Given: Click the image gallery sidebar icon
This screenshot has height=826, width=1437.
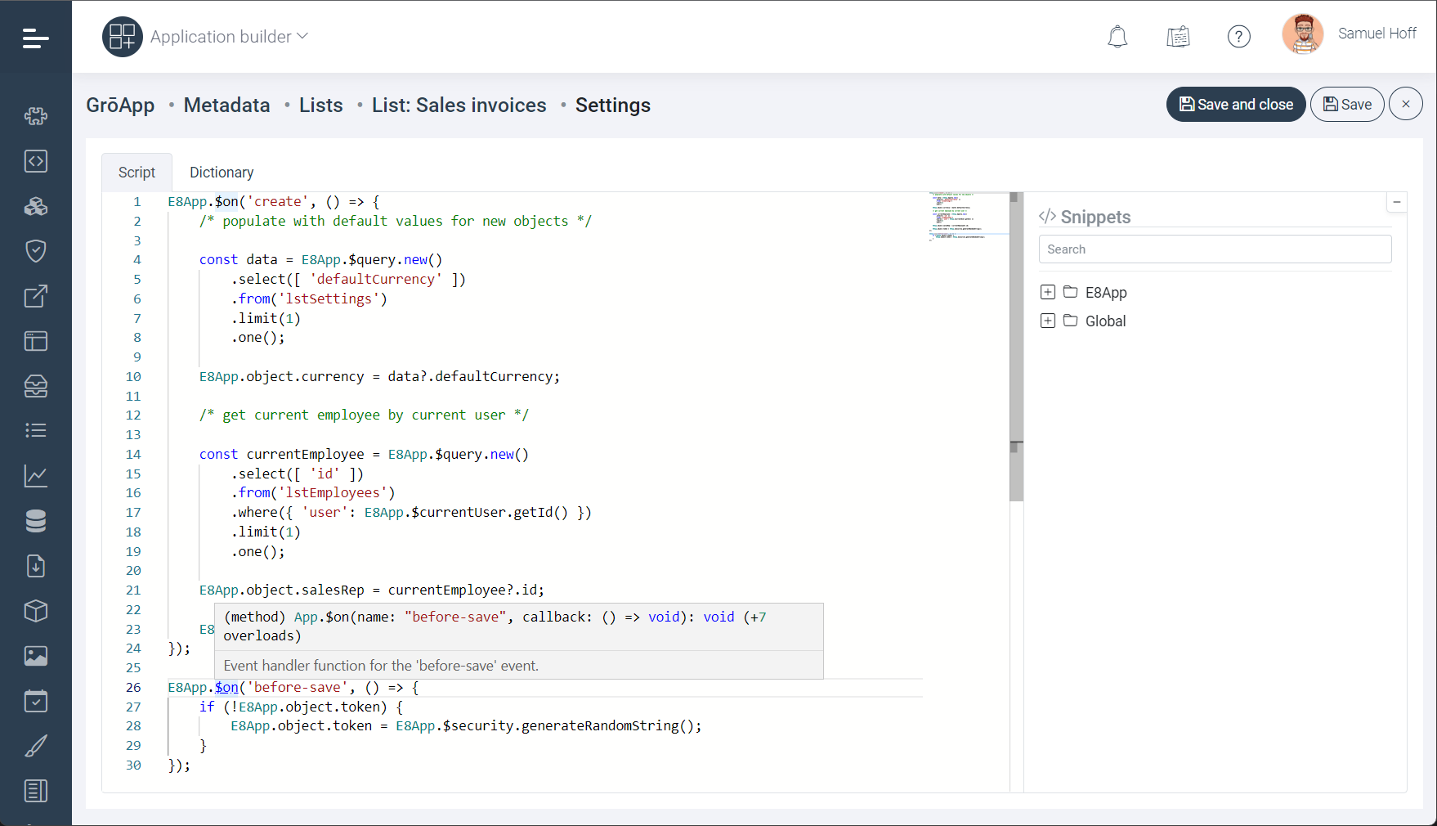Looking at the screenshot, I should [35, 656].
